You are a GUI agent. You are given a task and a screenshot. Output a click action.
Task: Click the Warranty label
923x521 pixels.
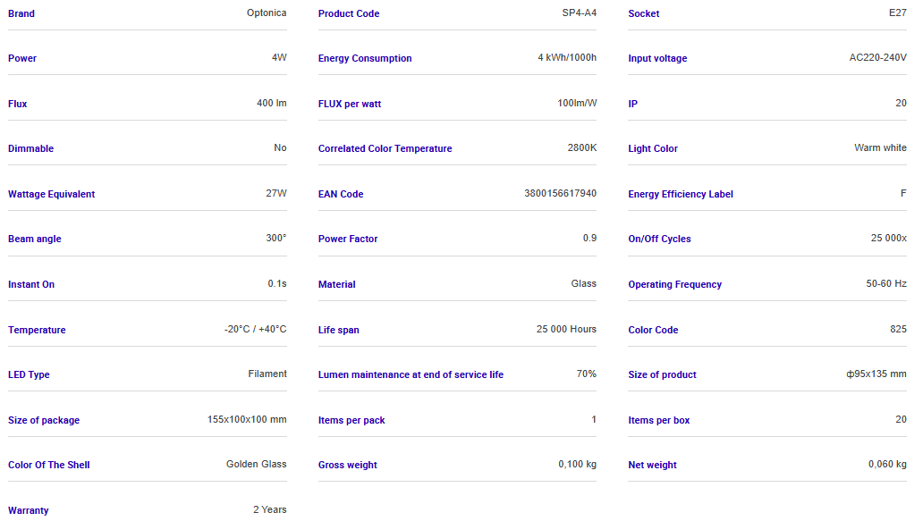click(x=29, y=511)
